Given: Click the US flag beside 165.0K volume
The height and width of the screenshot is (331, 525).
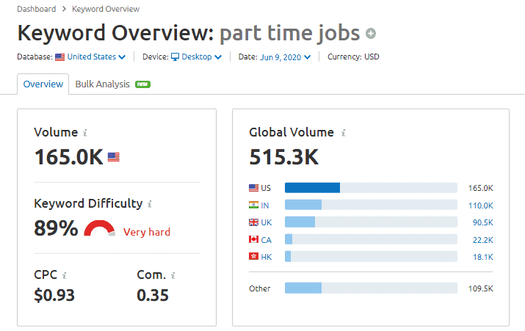Looking at the screenshot, I should [x=113, y=156].
